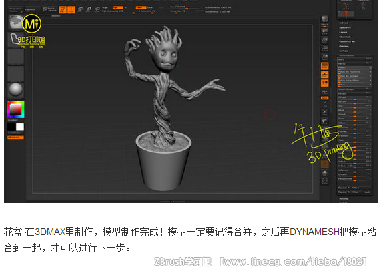
Task: Expand the Preview section
Action: click(x=344, y=46)
